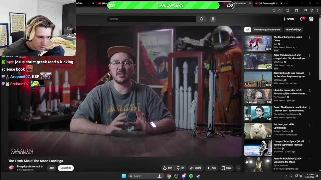Screen dimensions: 321x180
Task: Open Warner Bros. Entertainment channel name
Action: pyautogui.click(x=286, y=114)
